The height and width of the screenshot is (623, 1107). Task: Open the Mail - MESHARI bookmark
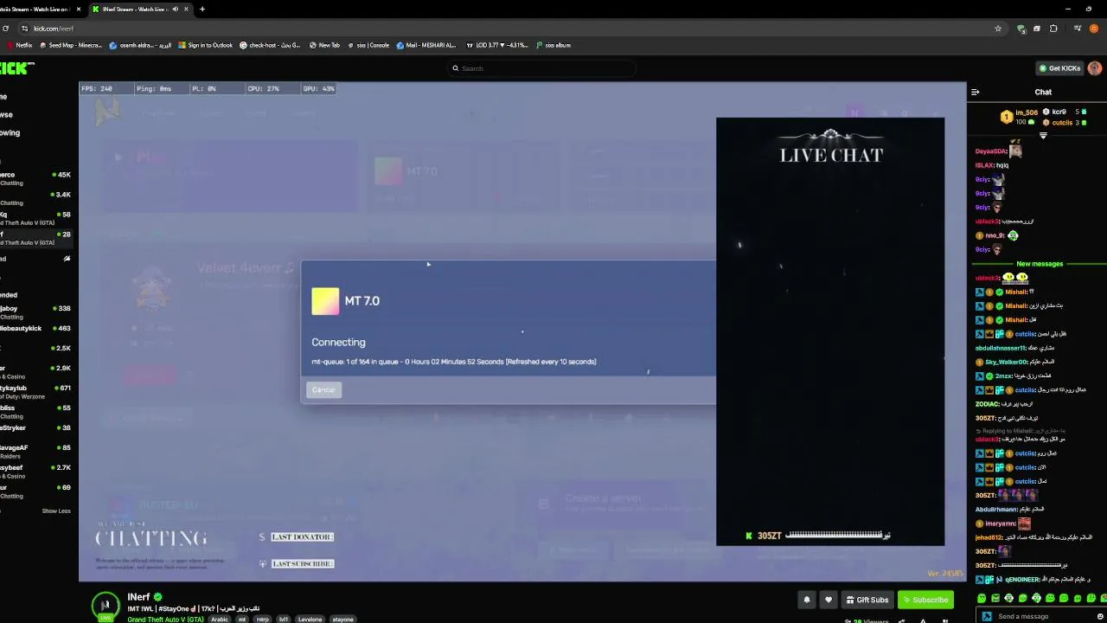(x=426, y=45)
